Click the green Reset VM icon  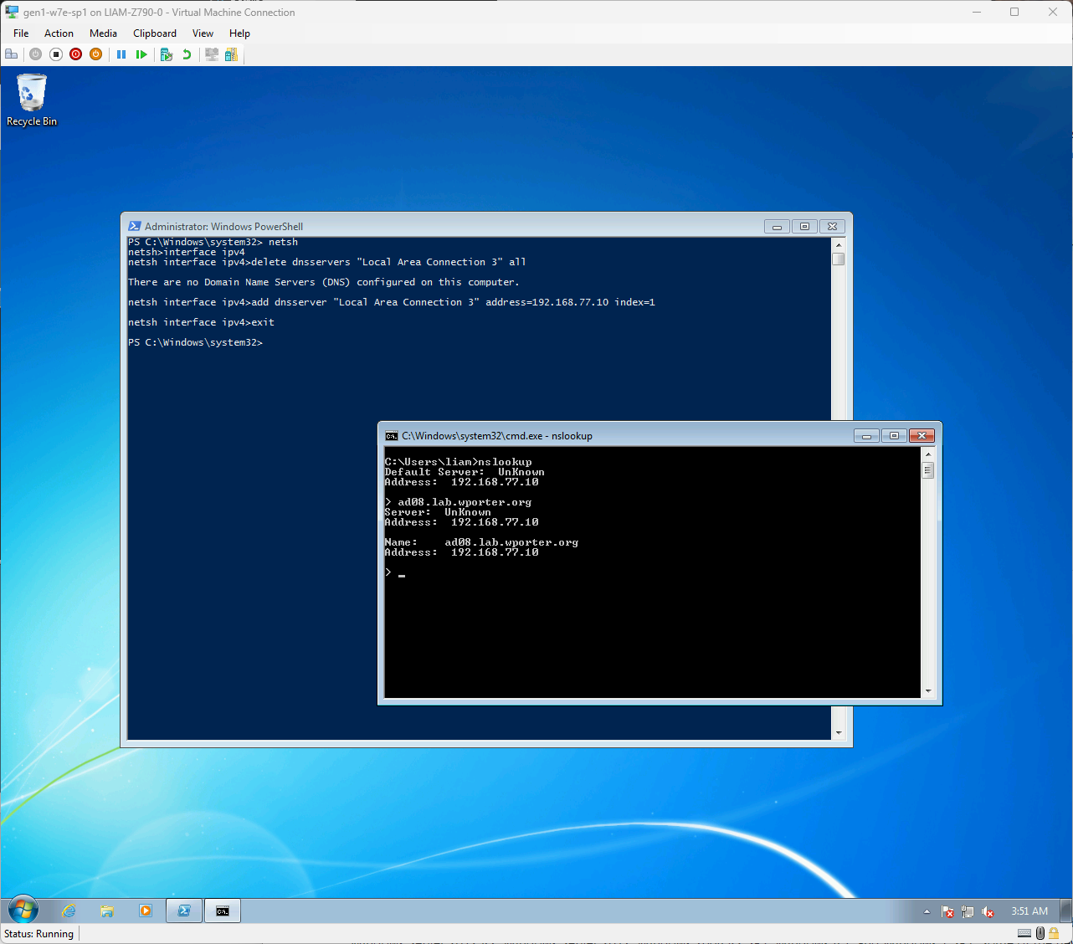(141, 54)
